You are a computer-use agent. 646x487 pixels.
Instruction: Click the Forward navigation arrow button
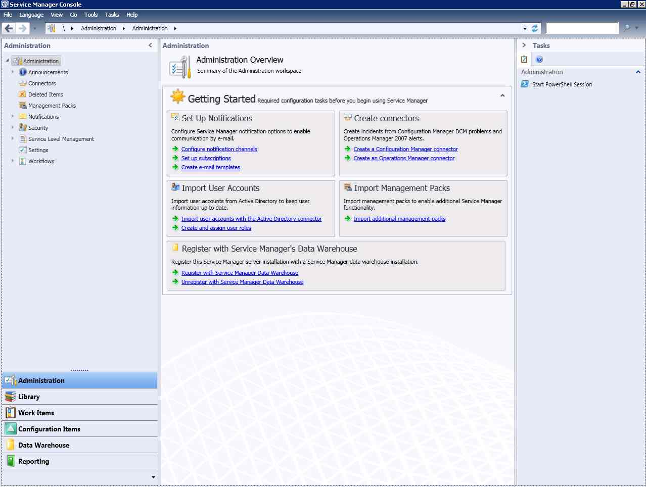coord(22,28)
